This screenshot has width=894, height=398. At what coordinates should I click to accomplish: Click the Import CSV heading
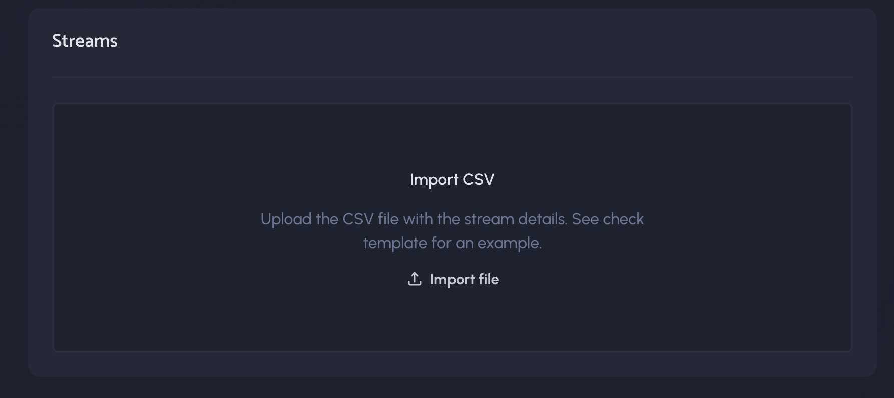pyautogui.click(x=452, y=179)
